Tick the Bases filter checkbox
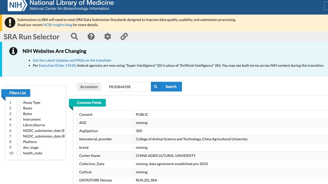Viewport: 328px width, 184px height. [18, 108]
